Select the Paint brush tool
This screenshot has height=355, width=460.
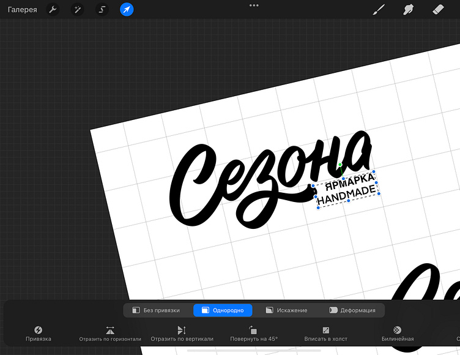click(x=379, y=10)
